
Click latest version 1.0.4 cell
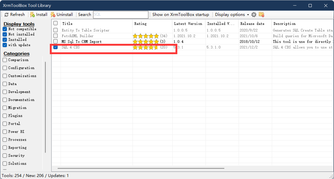[178, 42]
